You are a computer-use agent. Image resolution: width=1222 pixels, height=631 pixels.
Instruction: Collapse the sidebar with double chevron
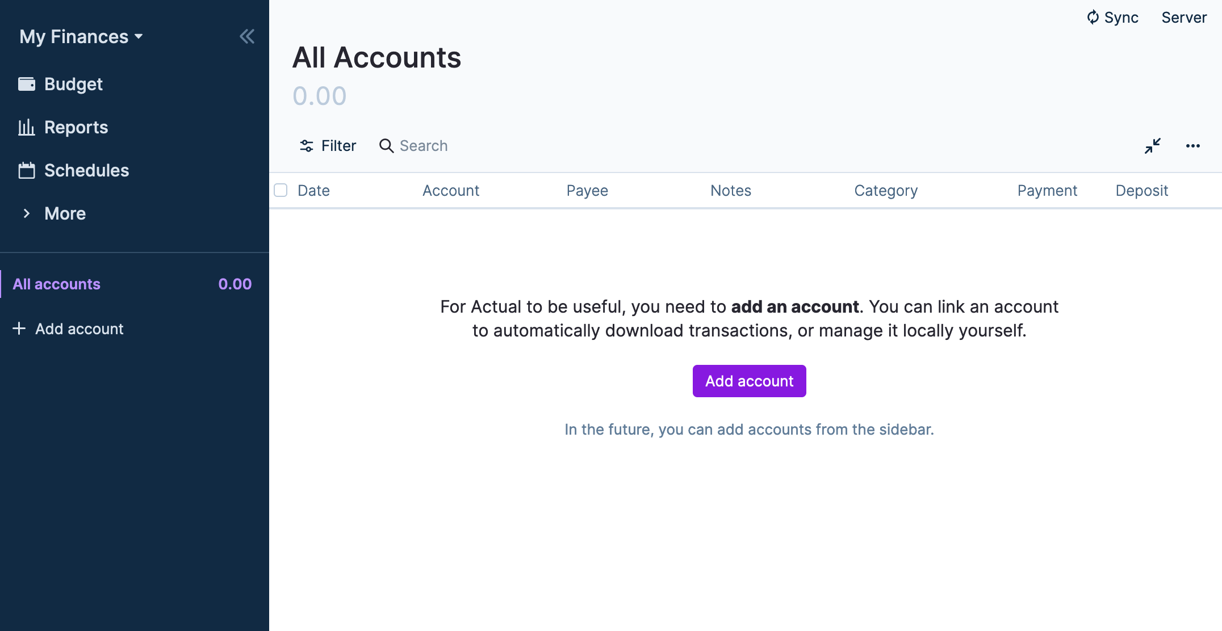click(x=247, y=36)
